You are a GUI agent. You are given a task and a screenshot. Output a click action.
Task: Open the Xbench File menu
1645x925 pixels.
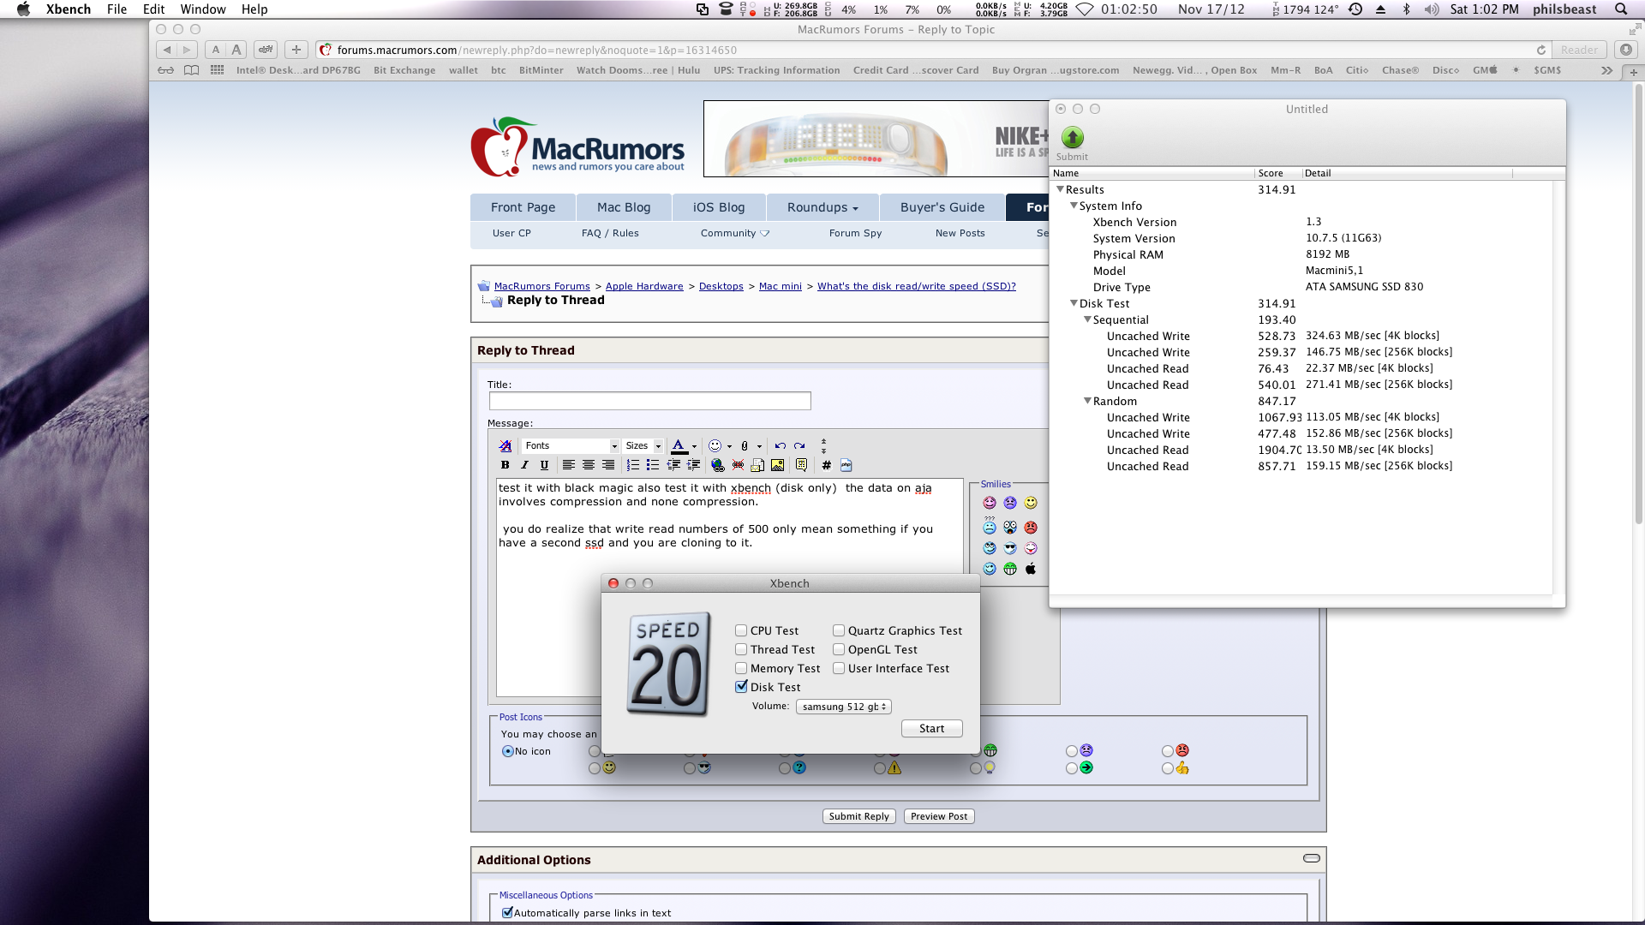pos(117,9)
